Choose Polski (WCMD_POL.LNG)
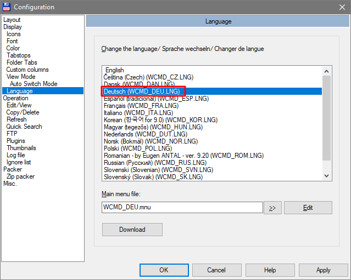Screen dimensions: 351x280 (212, 148)
